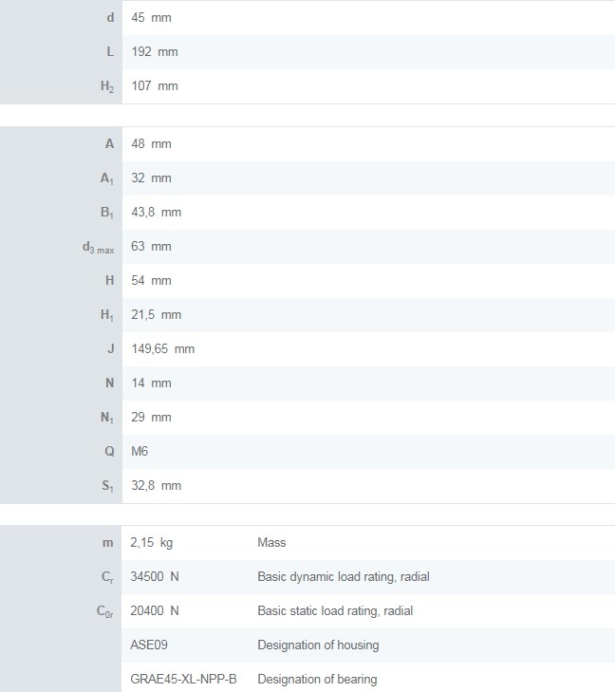Click the d3 max parameter label
615x692 pixels.
point(98,247)
